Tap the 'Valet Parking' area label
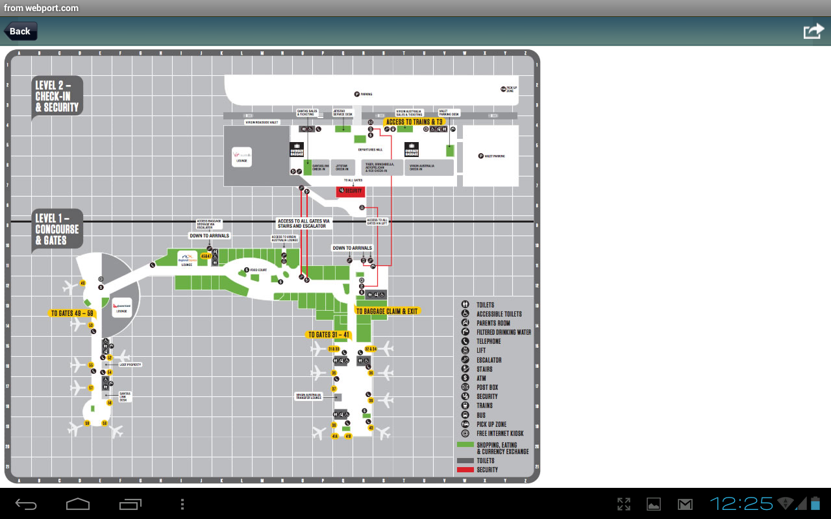Screen dimensions: 831x519 (491, 156)
